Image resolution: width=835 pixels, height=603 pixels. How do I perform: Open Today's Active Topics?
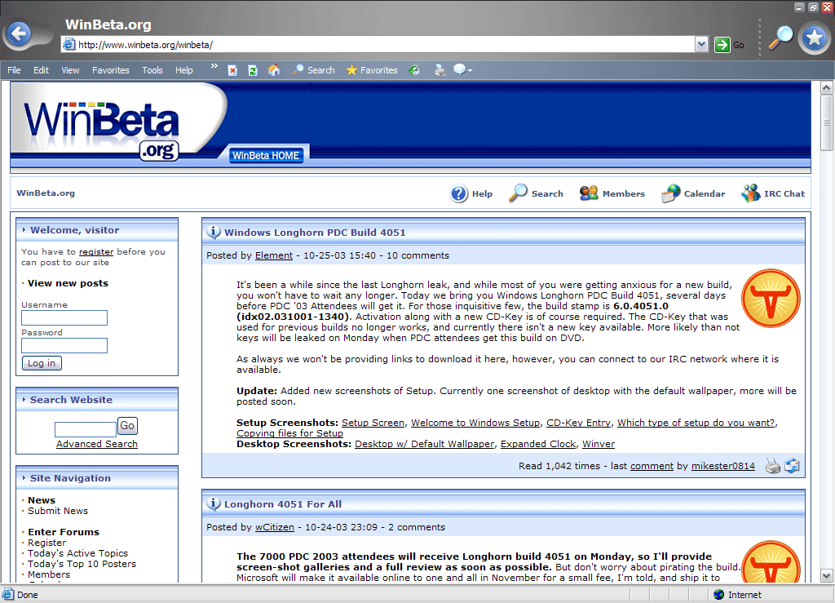tap(77, 553)
